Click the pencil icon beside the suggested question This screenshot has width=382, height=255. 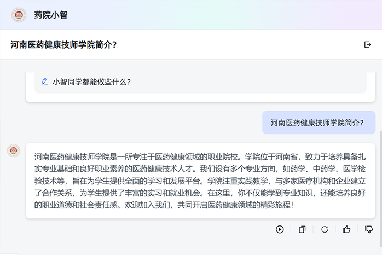coord(45,82)
